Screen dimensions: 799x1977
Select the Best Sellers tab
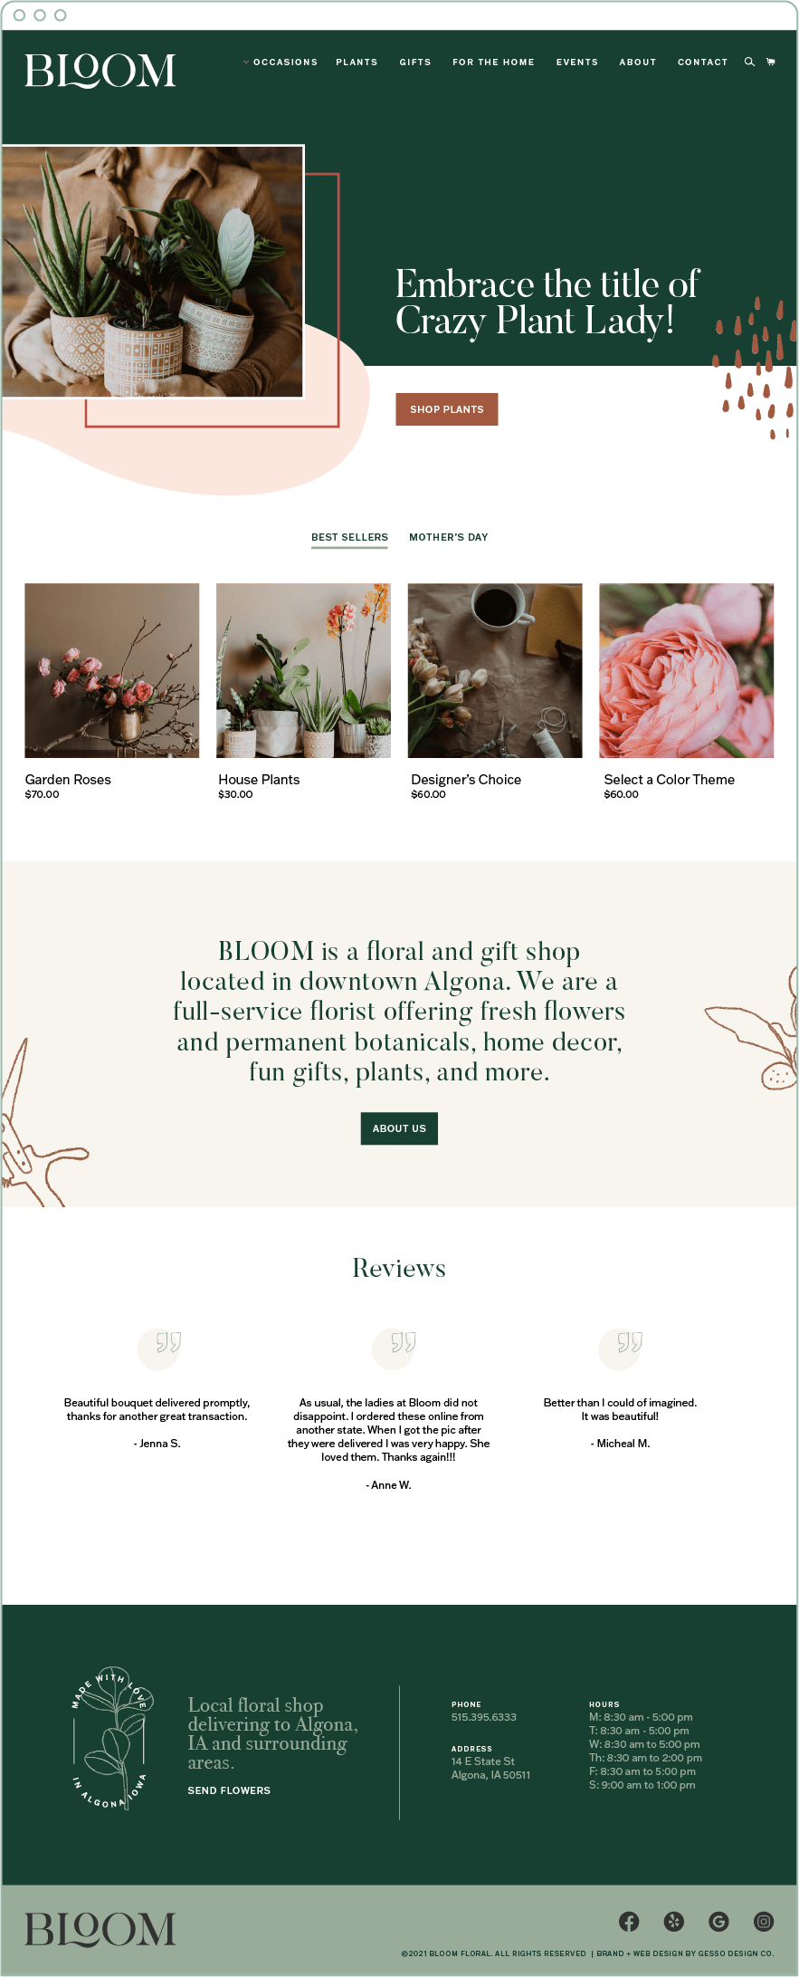coord(349,537)
